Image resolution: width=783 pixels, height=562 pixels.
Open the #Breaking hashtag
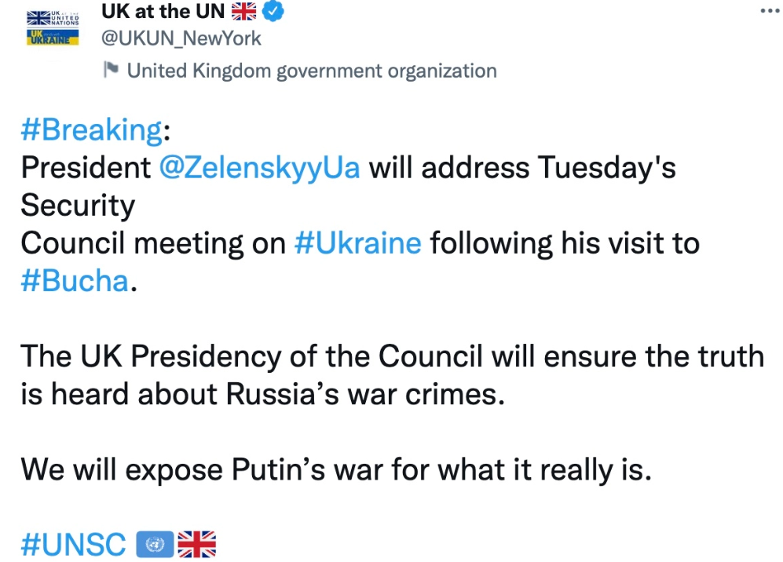(91, 130)
